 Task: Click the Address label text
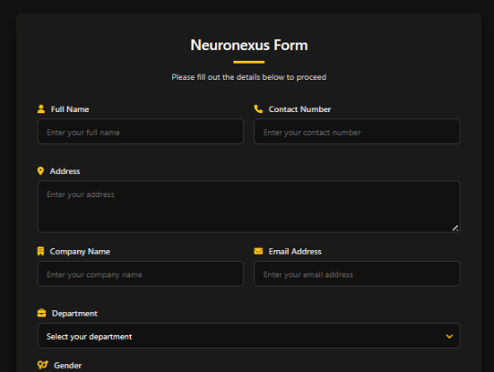point(65,171)
